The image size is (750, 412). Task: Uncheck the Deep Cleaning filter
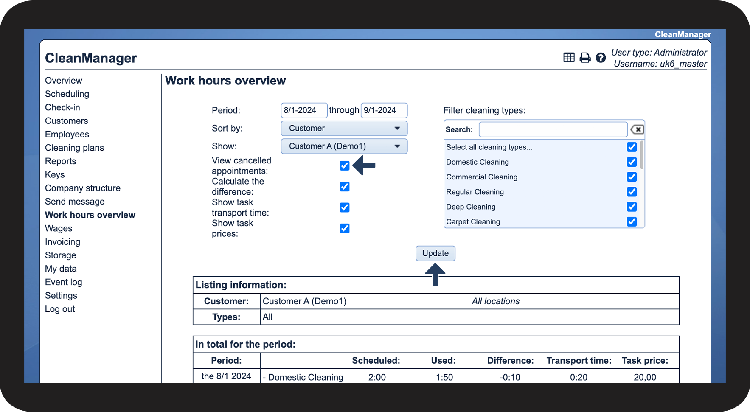coord(632,207)
